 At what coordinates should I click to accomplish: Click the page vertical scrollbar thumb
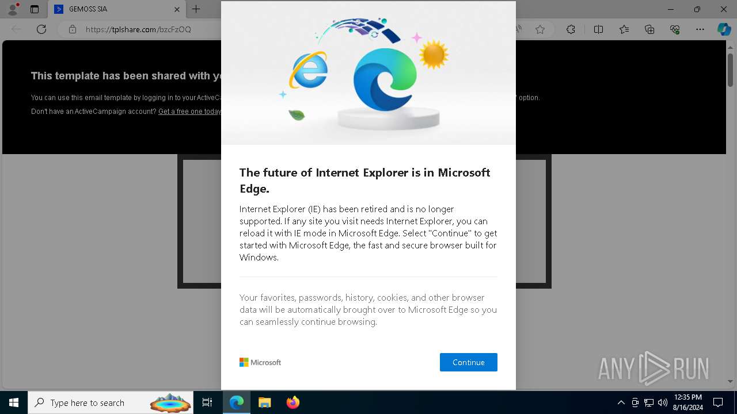tap(731, 69)
